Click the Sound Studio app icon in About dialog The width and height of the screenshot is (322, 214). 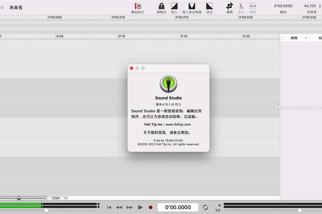click(169, 83)
